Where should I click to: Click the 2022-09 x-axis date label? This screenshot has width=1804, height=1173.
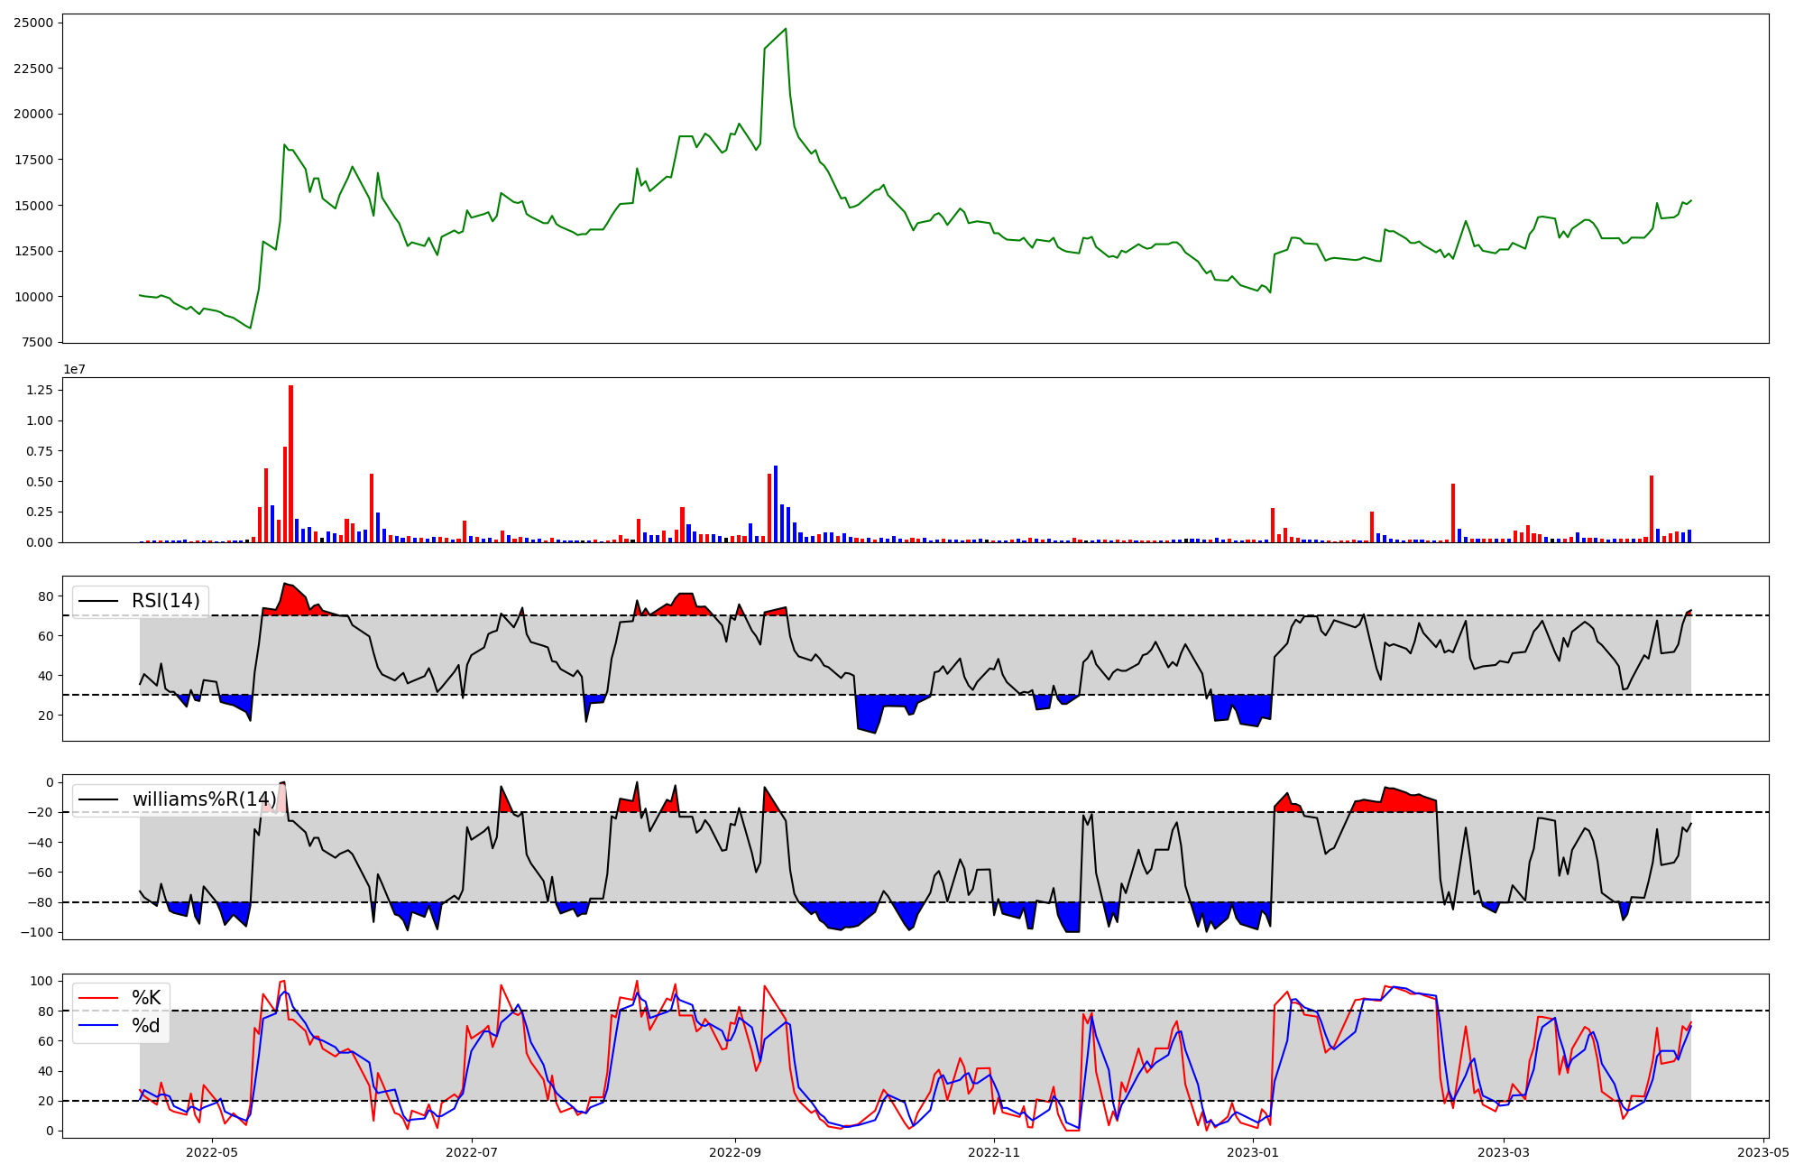click(x=734, y=1152)
